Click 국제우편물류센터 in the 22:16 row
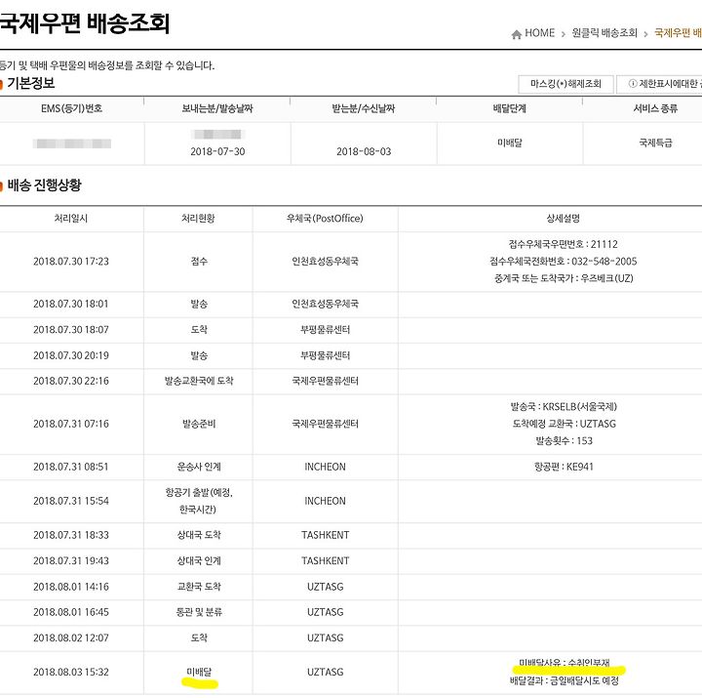702x698 pixels. [x=325, y=381]
